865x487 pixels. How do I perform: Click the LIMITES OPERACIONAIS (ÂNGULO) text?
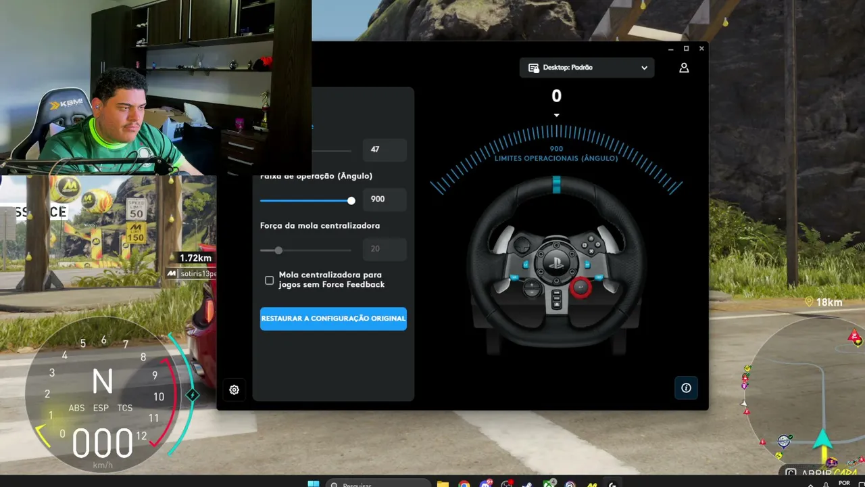tap(556, 158)
